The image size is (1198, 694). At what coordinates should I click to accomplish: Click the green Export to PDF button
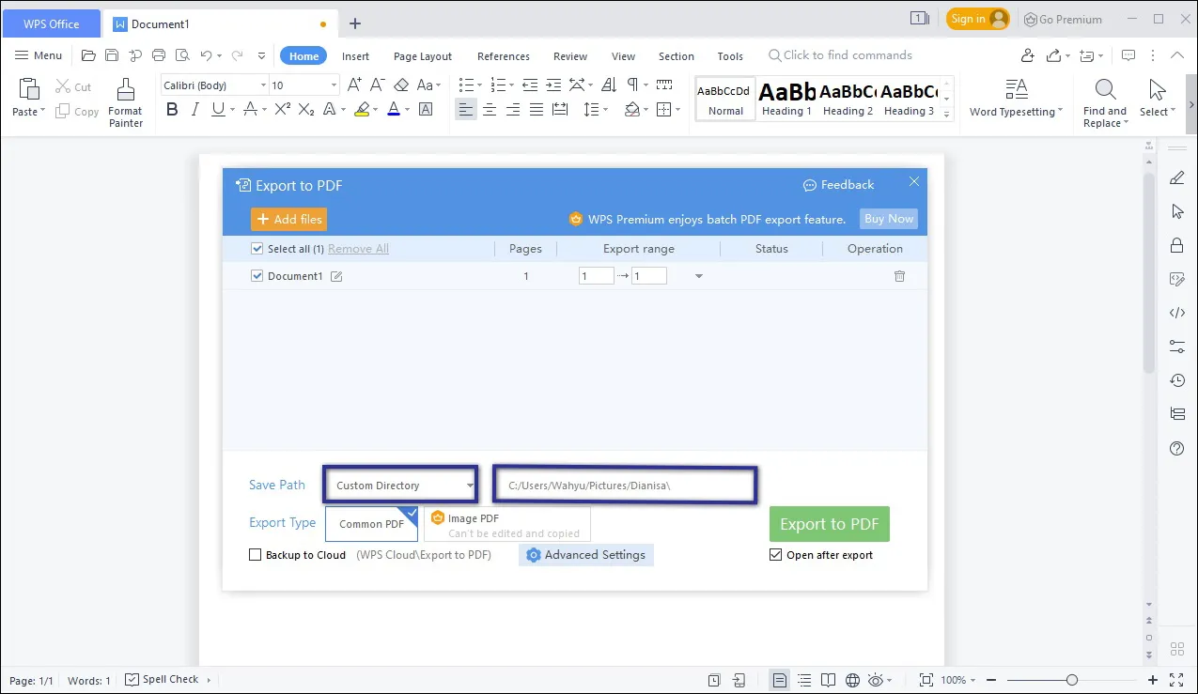point(829,524)
